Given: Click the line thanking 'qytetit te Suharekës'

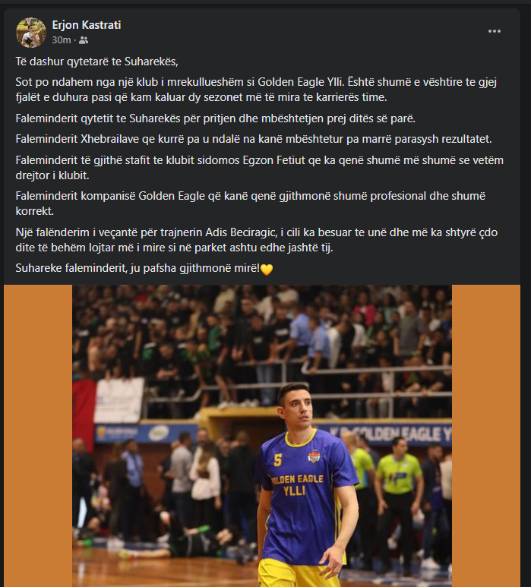Looking at the screenshot, I should (x=216, y=118).
